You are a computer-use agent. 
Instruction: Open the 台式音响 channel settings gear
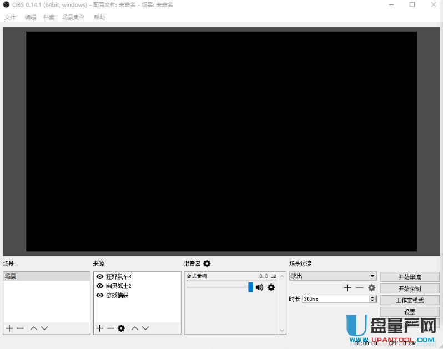[x=271, y=287]
